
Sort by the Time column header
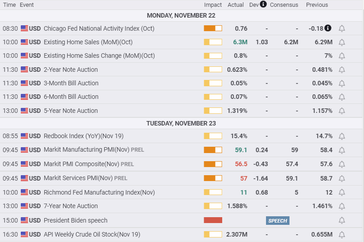pos(9,5)
